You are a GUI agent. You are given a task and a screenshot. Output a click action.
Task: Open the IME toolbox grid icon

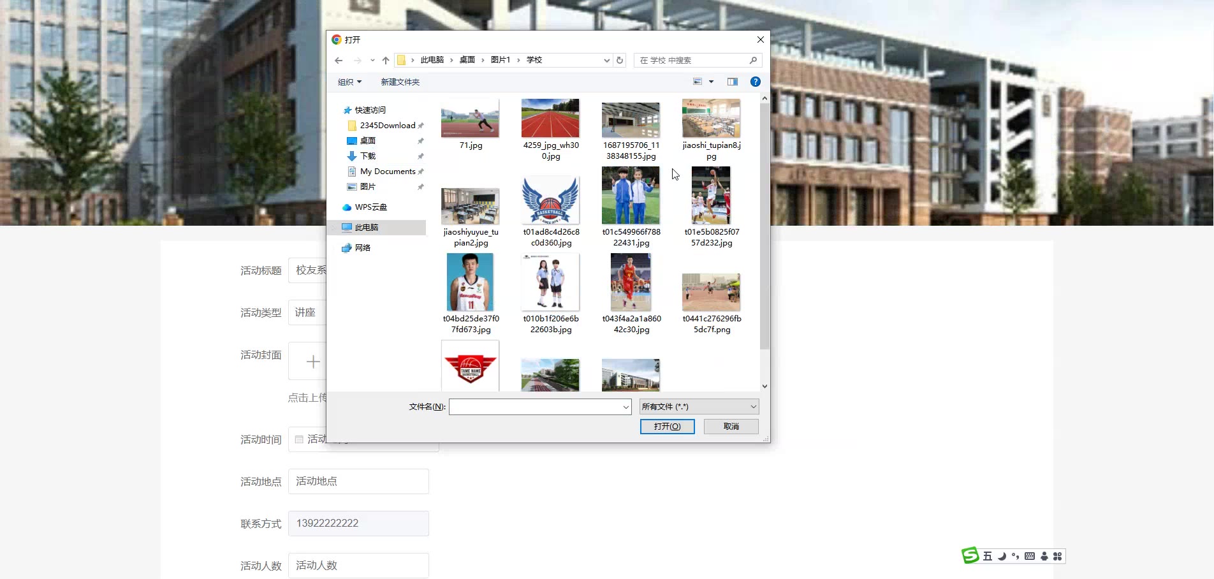click(1057, 556)
